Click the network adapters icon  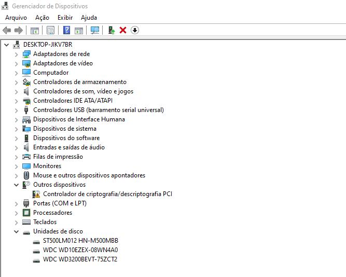[x=26, y=54]
